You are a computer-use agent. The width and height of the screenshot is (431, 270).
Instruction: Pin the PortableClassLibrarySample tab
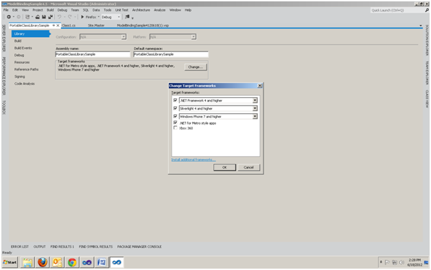pos(54,25)
